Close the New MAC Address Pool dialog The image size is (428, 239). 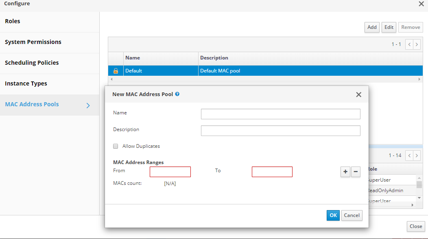[x=358, y=94]
